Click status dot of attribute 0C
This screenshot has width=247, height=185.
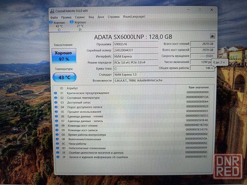(x=58, y=144)
